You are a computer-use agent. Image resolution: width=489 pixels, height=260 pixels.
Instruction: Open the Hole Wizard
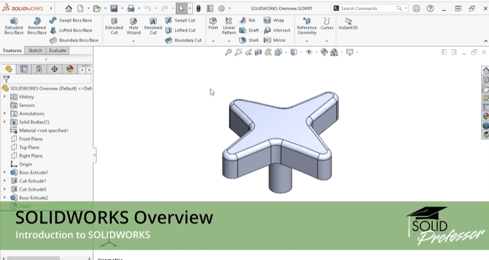[x=134, y=26]
